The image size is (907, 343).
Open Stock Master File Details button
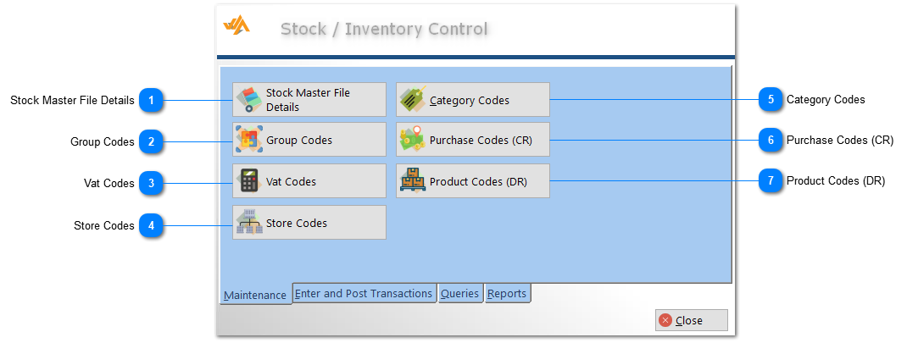309,100
